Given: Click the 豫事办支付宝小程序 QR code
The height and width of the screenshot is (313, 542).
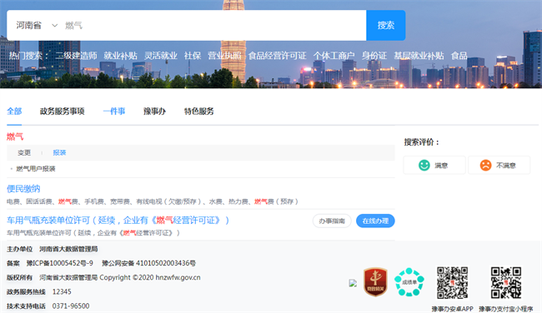Looking at the screenshot, I should (x=506, y=283).
